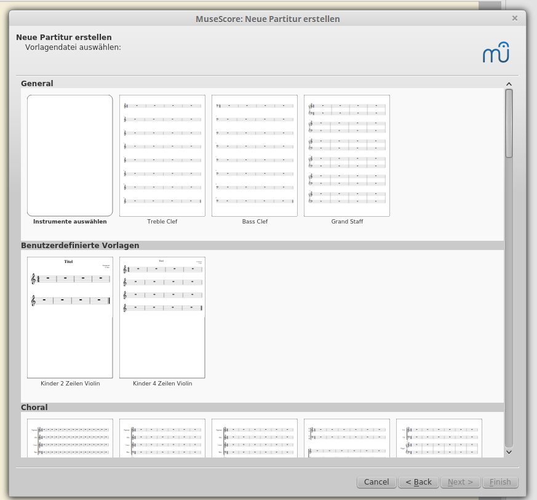
Task: Select the Instrumente auswählen blank template
Action: pyautogui.click(x=70, y=156)
